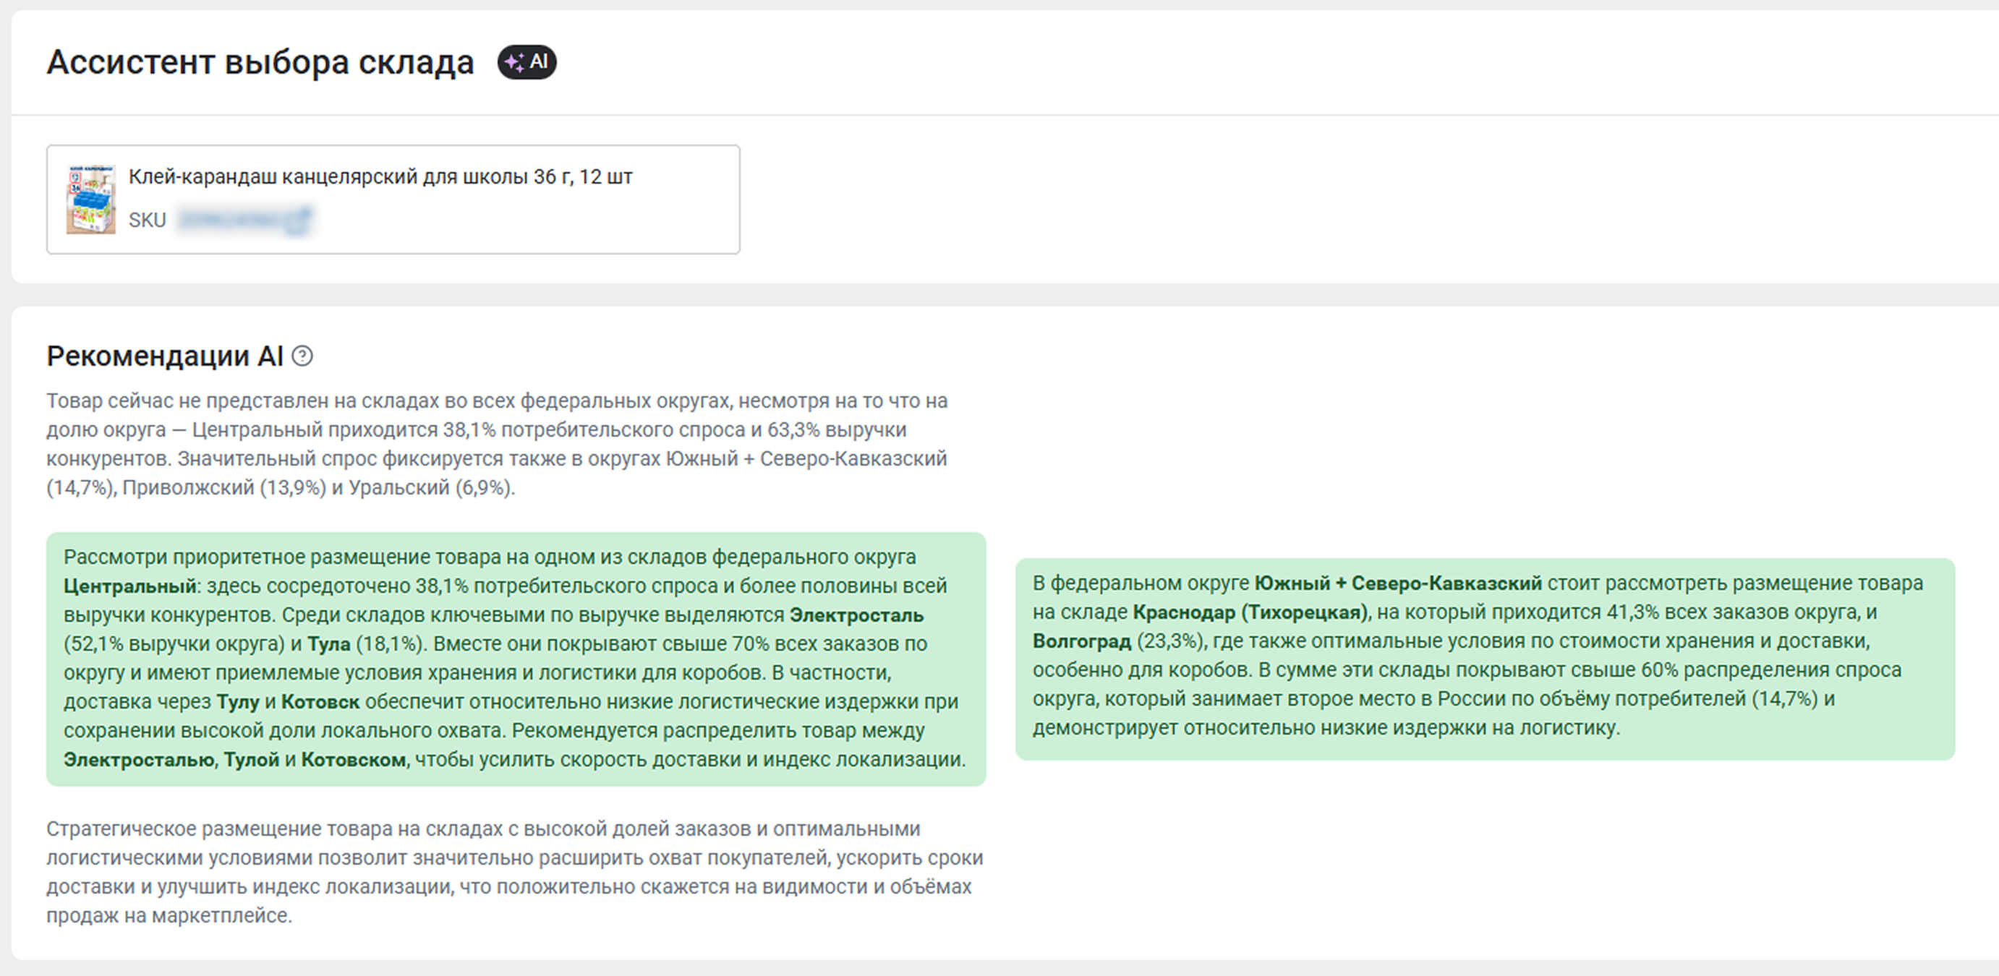Click the bold Волгоград warehouse name
Screen dimensions: 1999x976
point(1082,641)
